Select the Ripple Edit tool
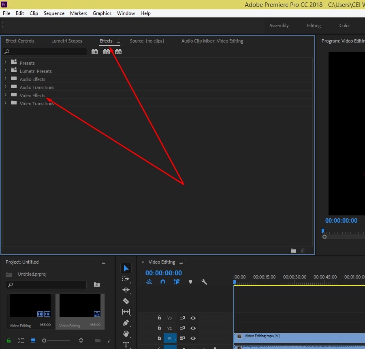 click(x=126, y=289)
